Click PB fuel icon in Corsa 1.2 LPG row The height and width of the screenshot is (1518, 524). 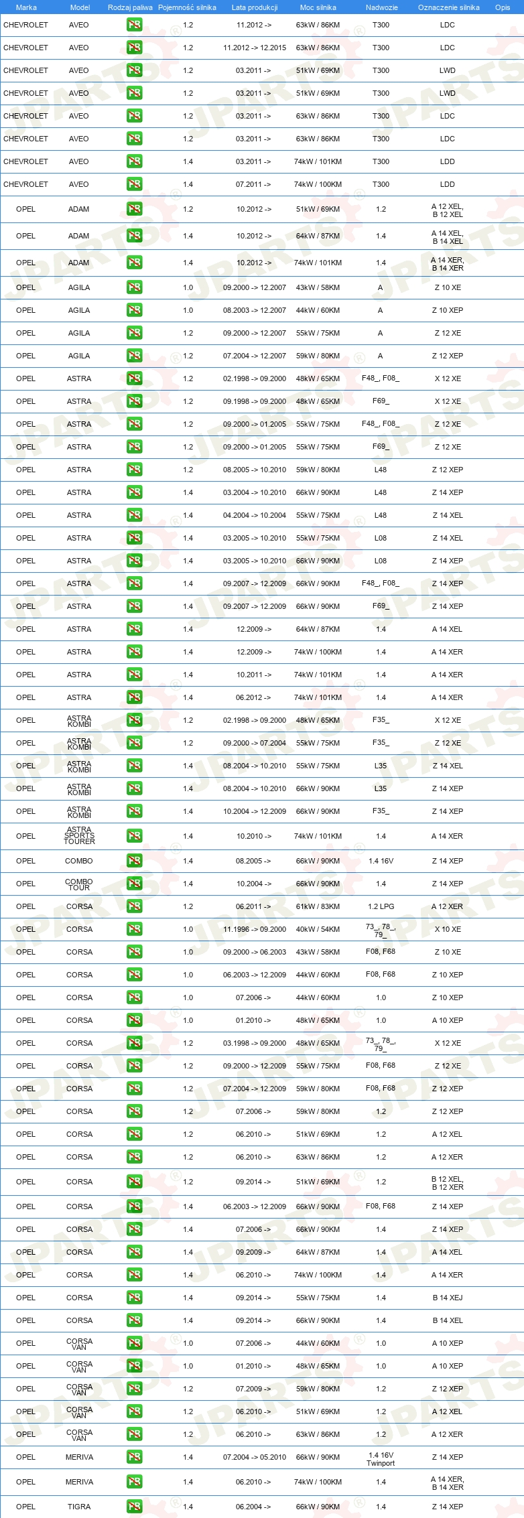coord(134,906)
